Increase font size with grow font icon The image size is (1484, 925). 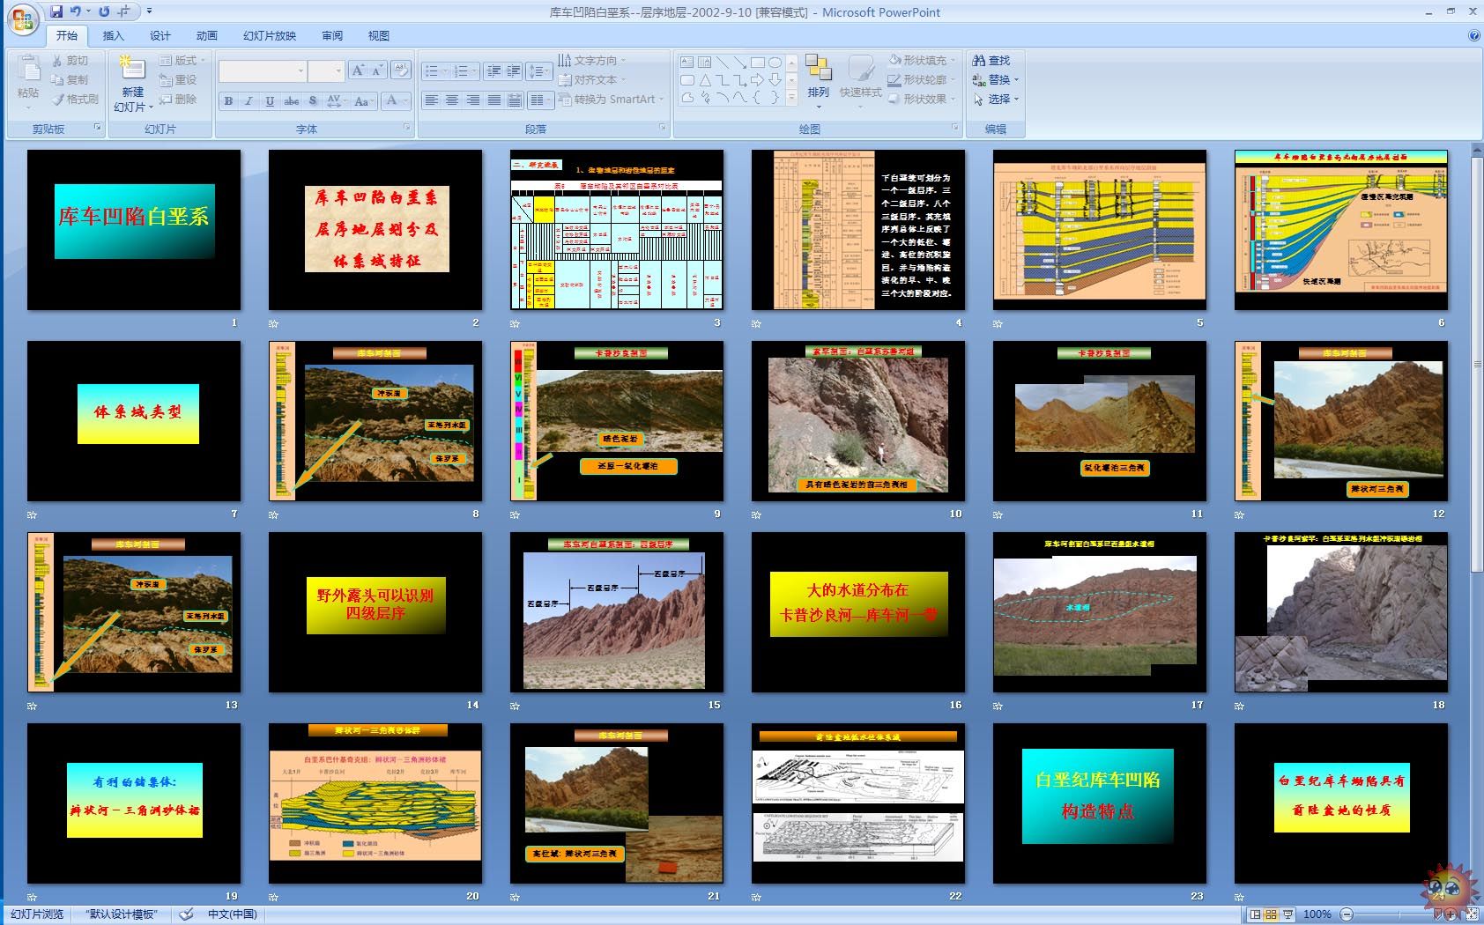357,70
